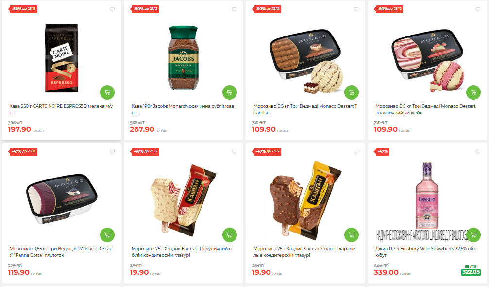489x287 pixels.
Task: Add Kashtan strawberry ice cream bar to cart
Action: click(230, 235)
